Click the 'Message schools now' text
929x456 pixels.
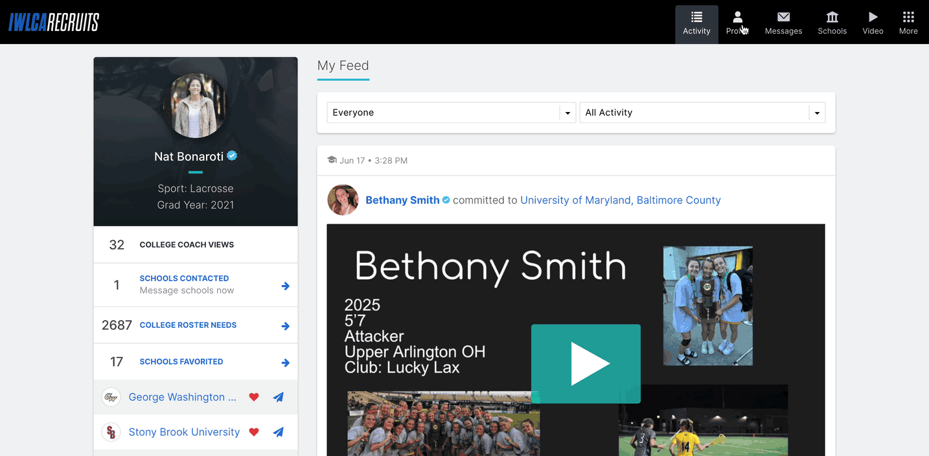[x=187, y=290]
